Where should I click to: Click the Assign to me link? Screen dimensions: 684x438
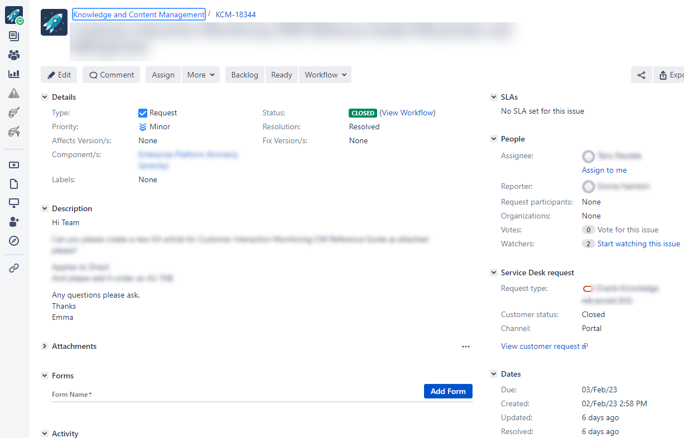tap(604, 170)
